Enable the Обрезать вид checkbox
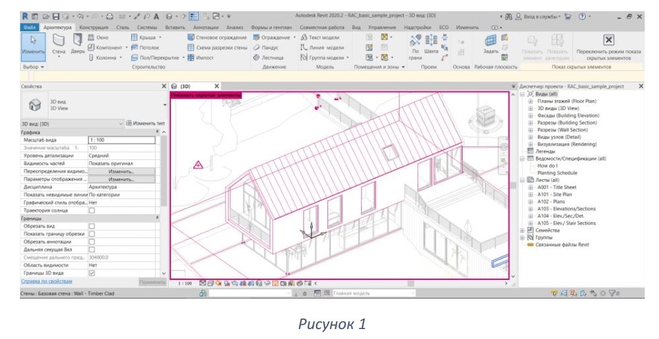 [91, 226]
